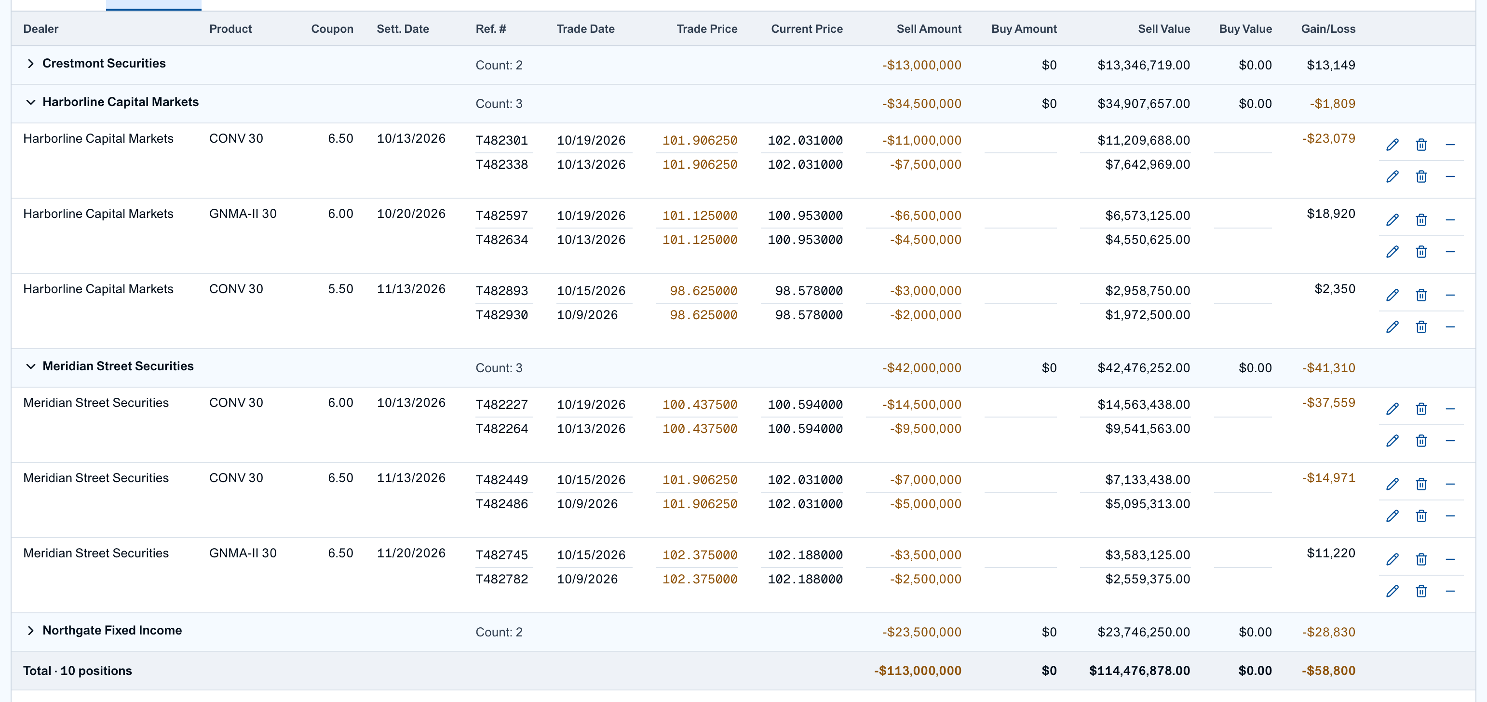1487x702 pixels.
Task: Edit trade T482745 with pencil icon
Action: [1392, 559]
